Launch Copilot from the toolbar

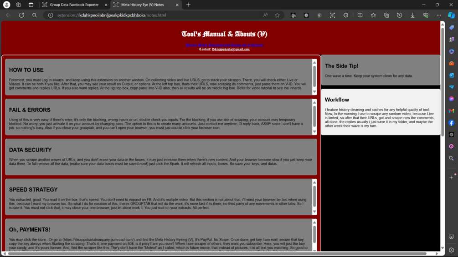coord(451,15)
